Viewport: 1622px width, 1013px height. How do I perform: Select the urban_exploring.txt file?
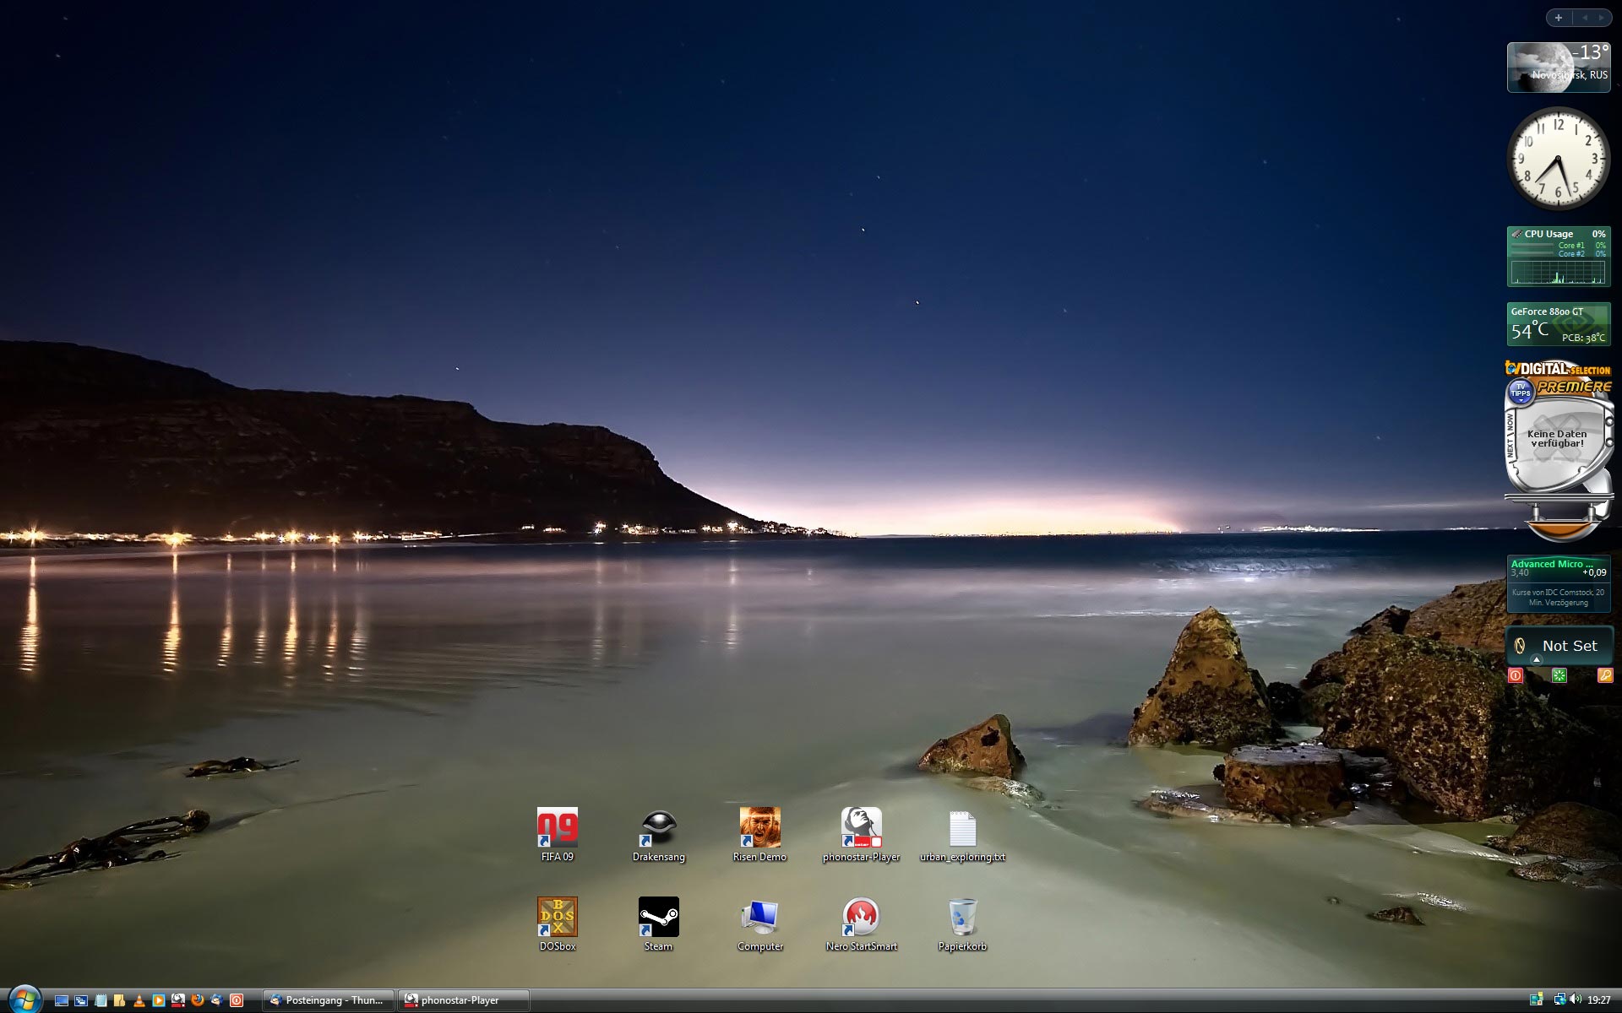click(962, 830)
